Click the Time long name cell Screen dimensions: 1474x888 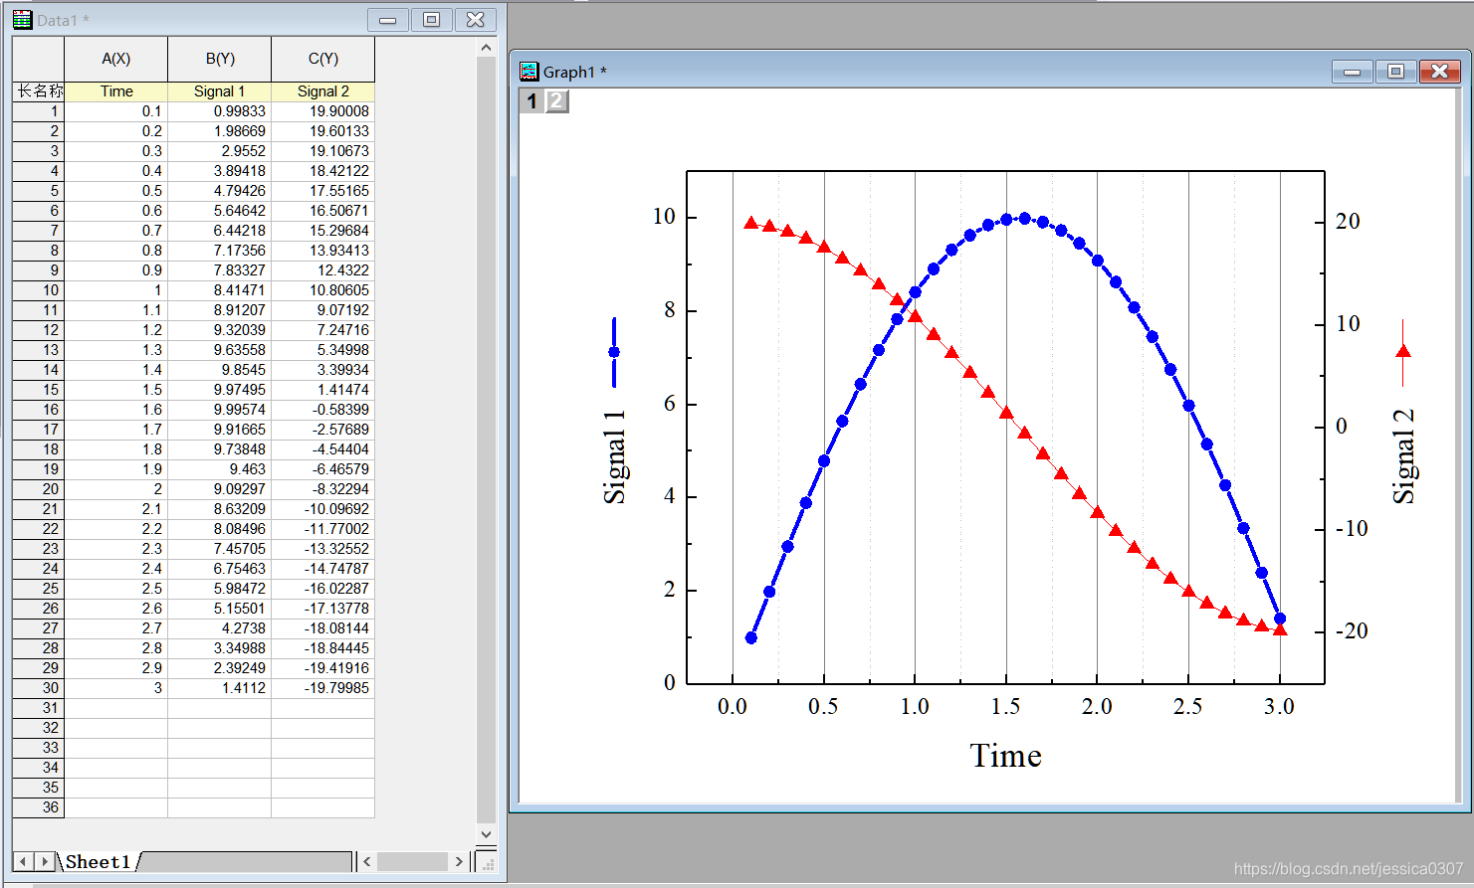pyautogui.click(x=116, y=91)
